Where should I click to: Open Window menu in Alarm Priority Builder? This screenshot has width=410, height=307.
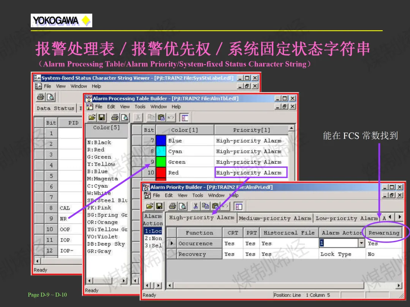tap(216, 195)
